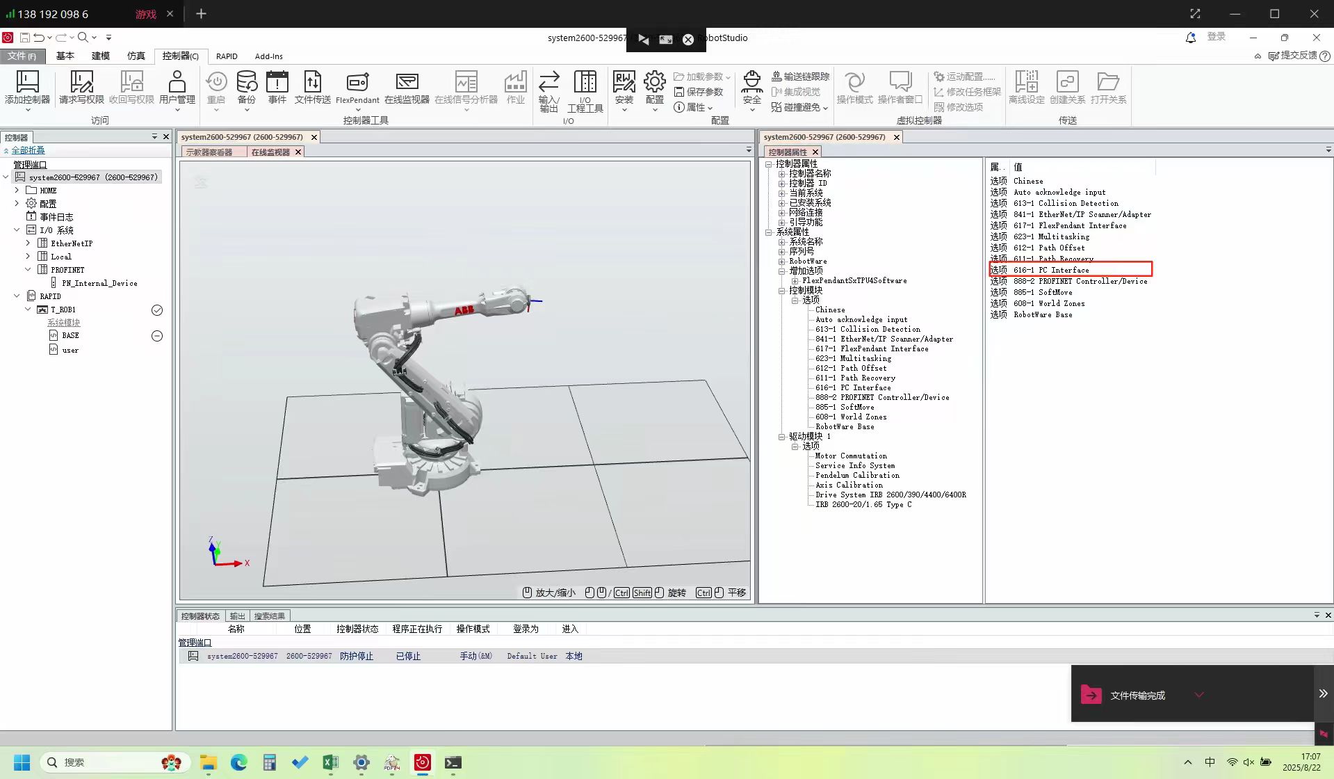The height and width of the screenshot is (779, 1334).
Task: Collapse the PROFINET node in I/O system
Action: (28, 269)
